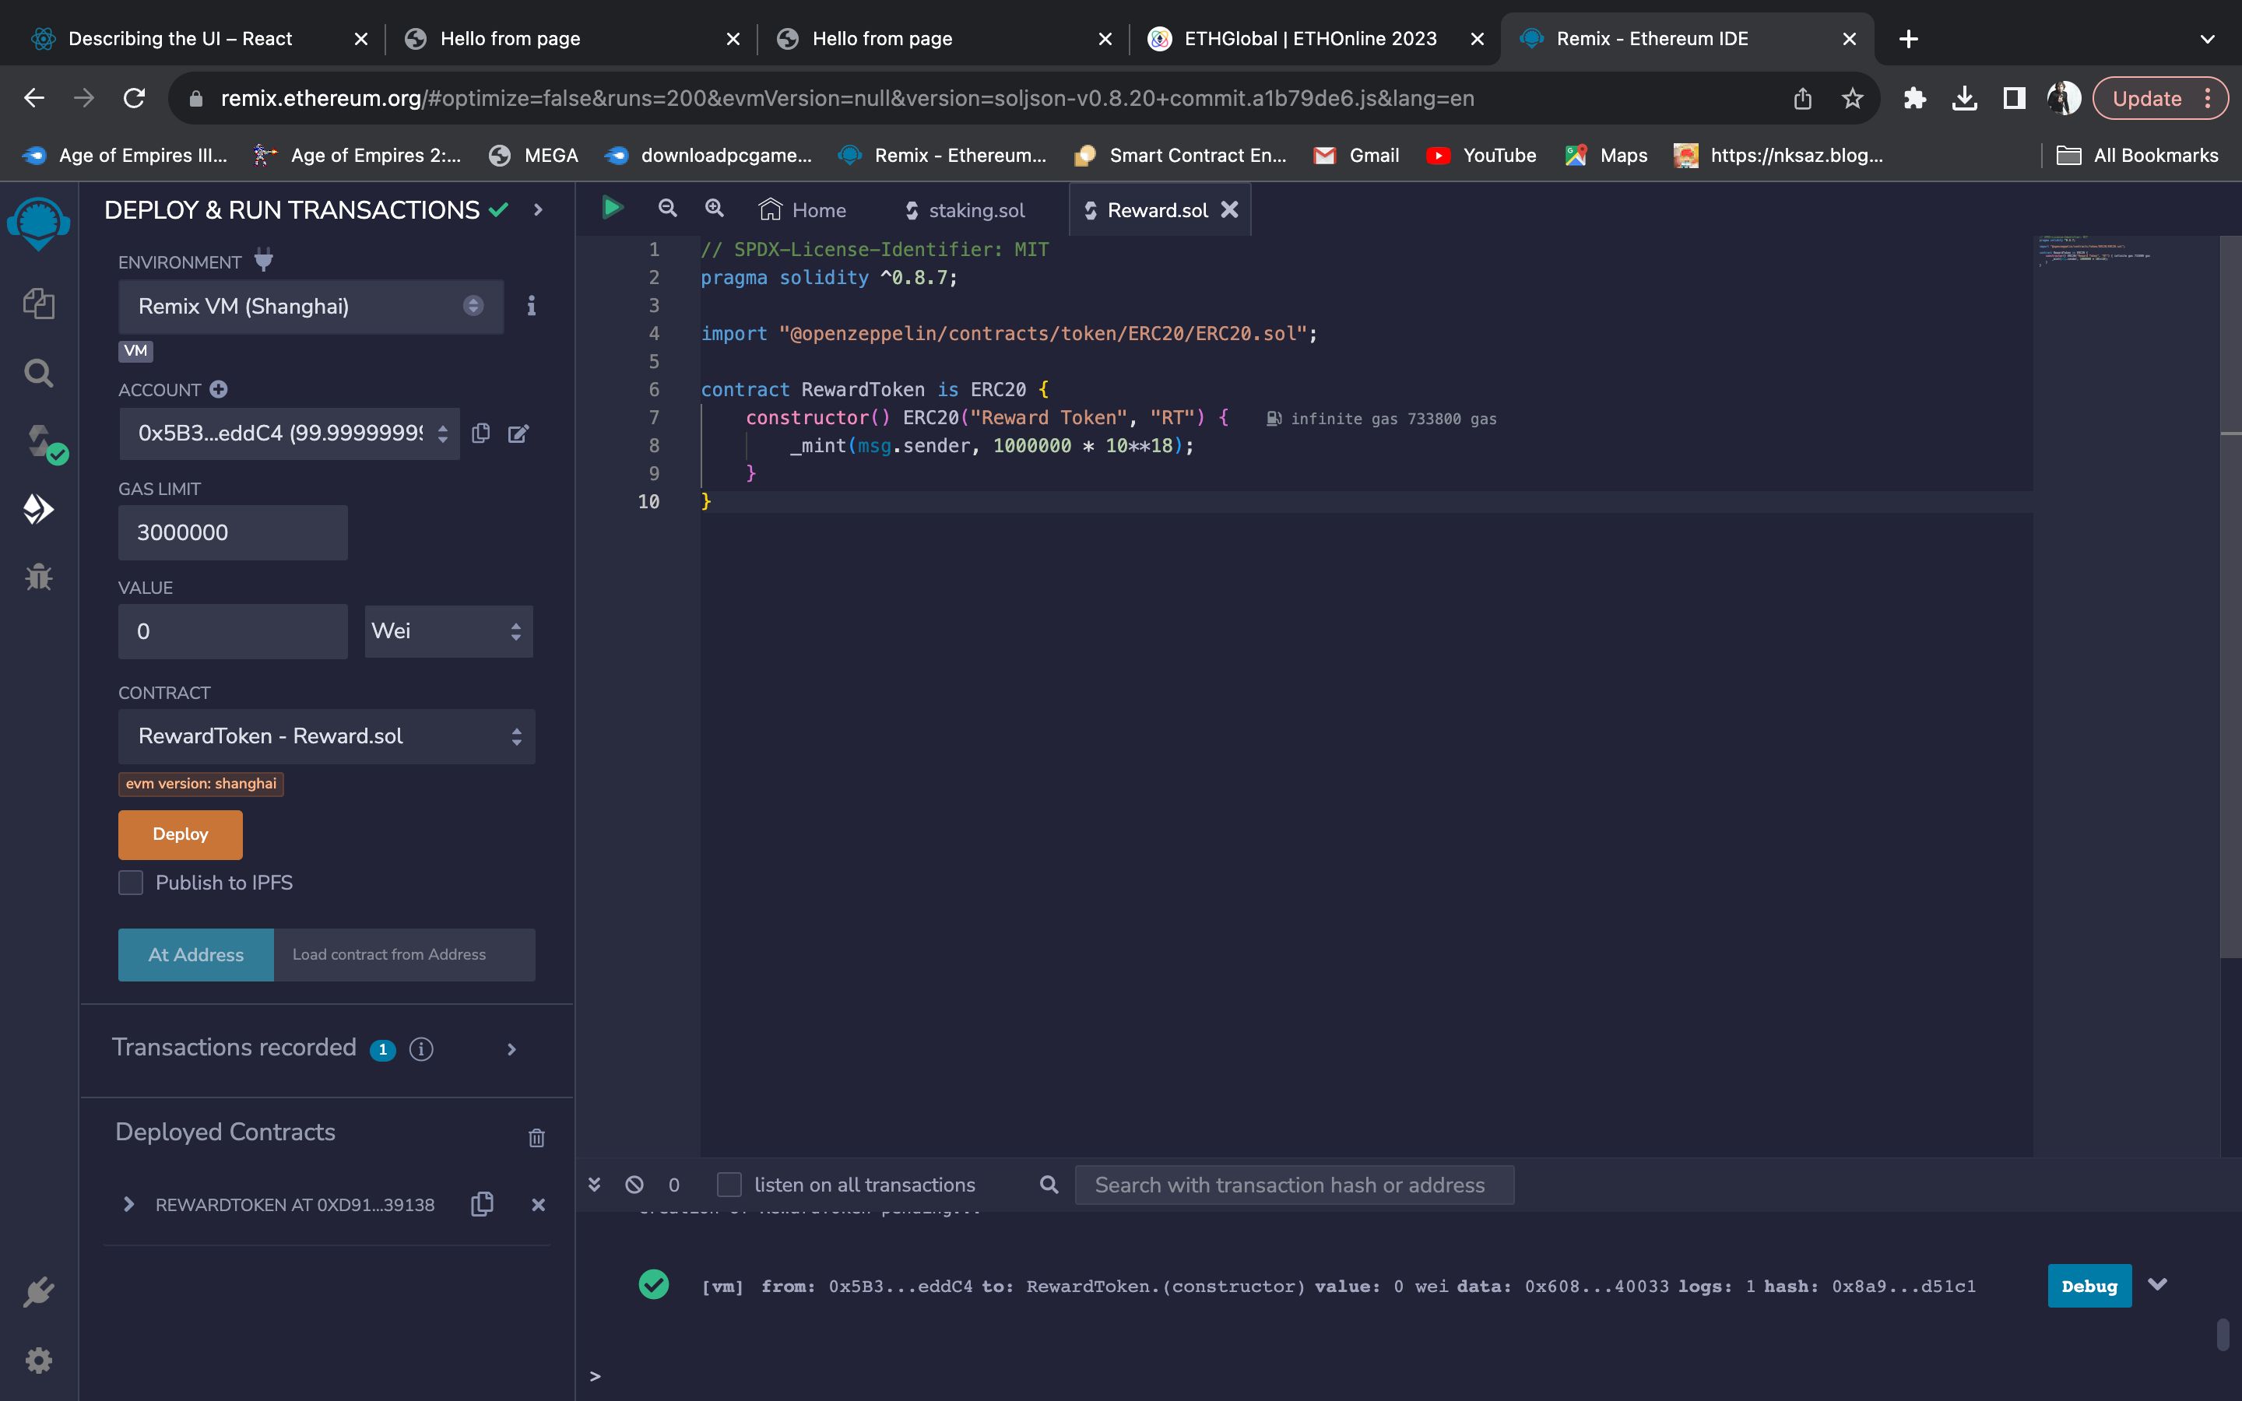Click the Chrome Update button

pyautogui.click(x=2159, y=98)
